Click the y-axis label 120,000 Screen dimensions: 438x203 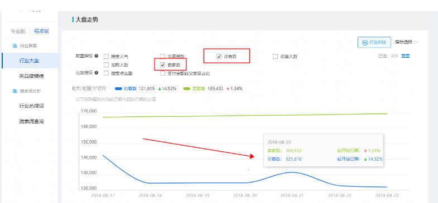(88, 188)
